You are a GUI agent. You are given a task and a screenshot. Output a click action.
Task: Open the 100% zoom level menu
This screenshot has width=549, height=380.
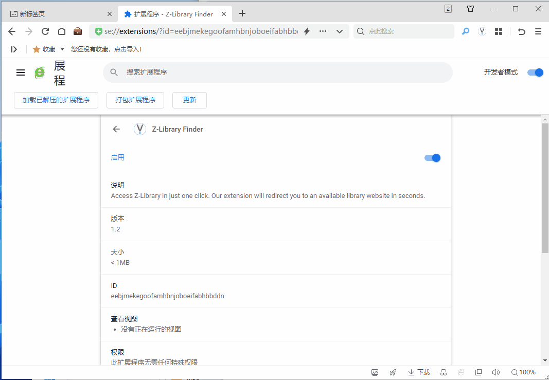(x=523, y=372)
